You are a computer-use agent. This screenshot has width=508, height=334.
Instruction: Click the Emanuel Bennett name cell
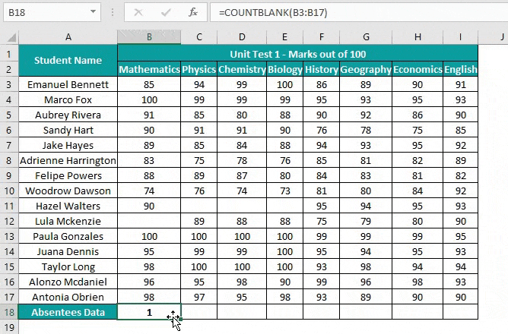click(x=68, y=84)
